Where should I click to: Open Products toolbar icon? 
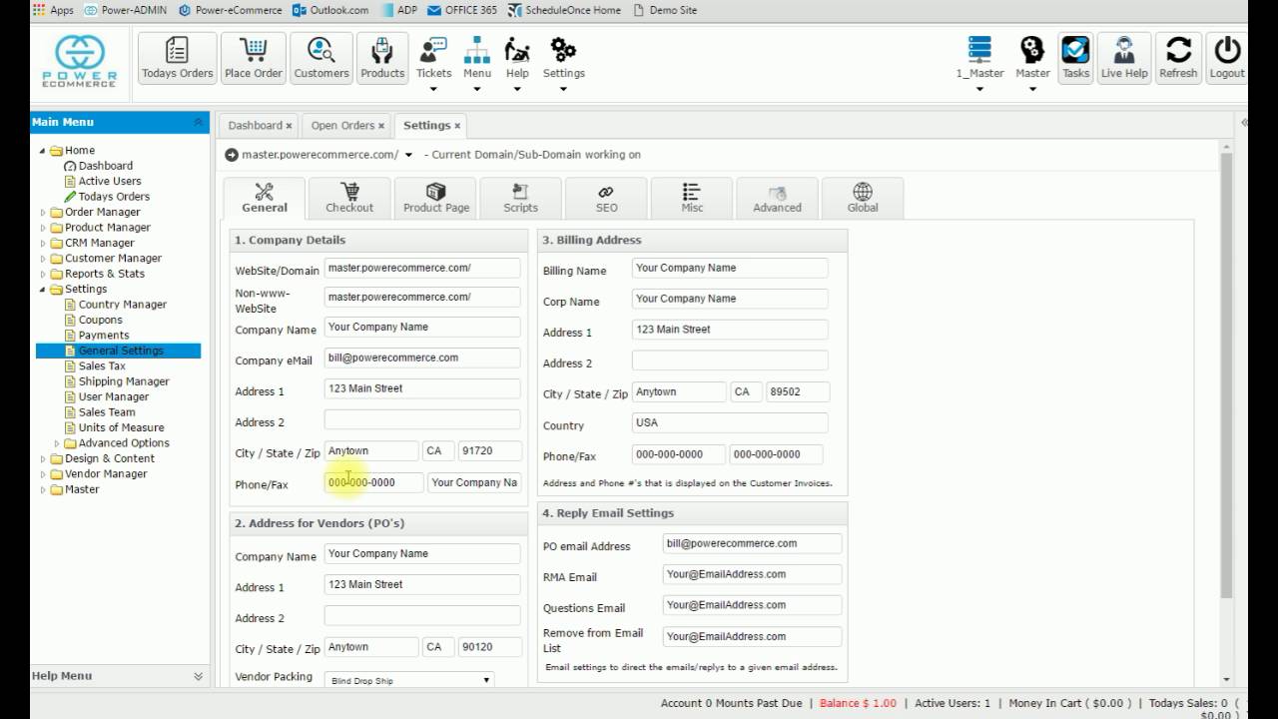[382, 58]
